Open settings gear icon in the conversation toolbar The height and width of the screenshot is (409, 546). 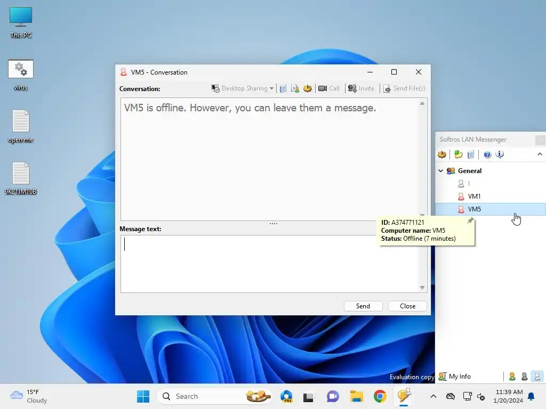pos(307,88)
